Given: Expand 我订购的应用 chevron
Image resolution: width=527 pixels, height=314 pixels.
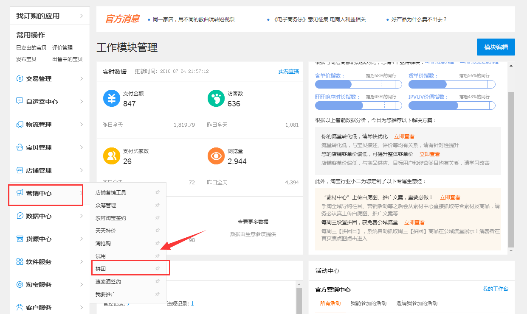Looking at the screenshot, I should point(82,16).
